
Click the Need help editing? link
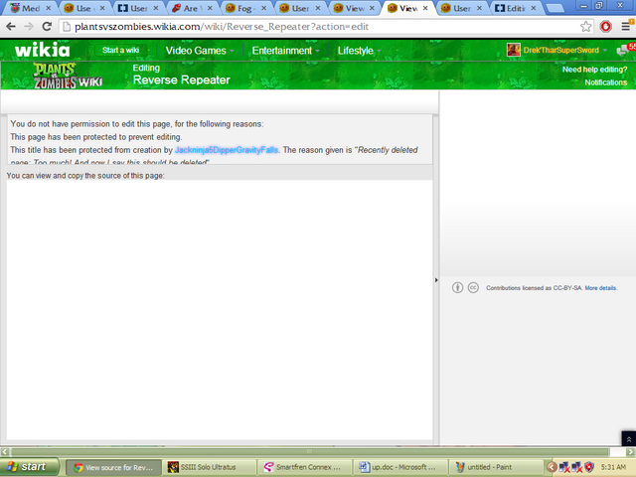pos(594,70)
